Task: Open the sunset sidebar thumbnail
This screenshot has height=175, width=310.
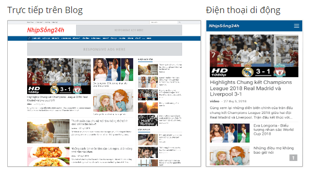Action: pyautogui.click(x=148, y=108)
